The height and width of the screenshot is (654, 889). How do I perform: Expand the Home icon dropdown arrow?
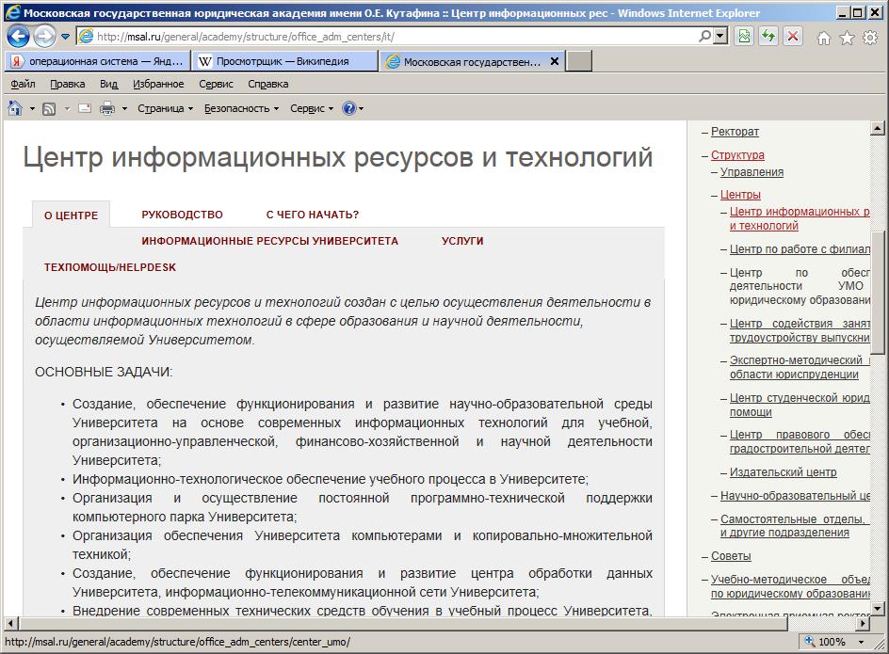click(x=32, y=108)
